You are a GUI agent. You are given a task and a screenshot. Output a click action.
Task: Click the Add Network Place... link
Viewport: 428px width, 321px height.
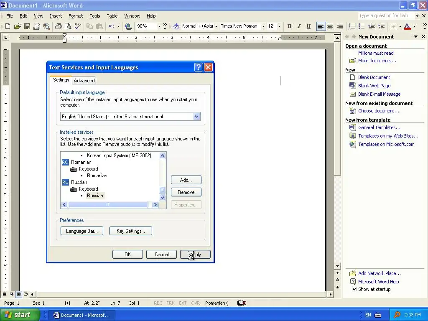click(380, 273)
